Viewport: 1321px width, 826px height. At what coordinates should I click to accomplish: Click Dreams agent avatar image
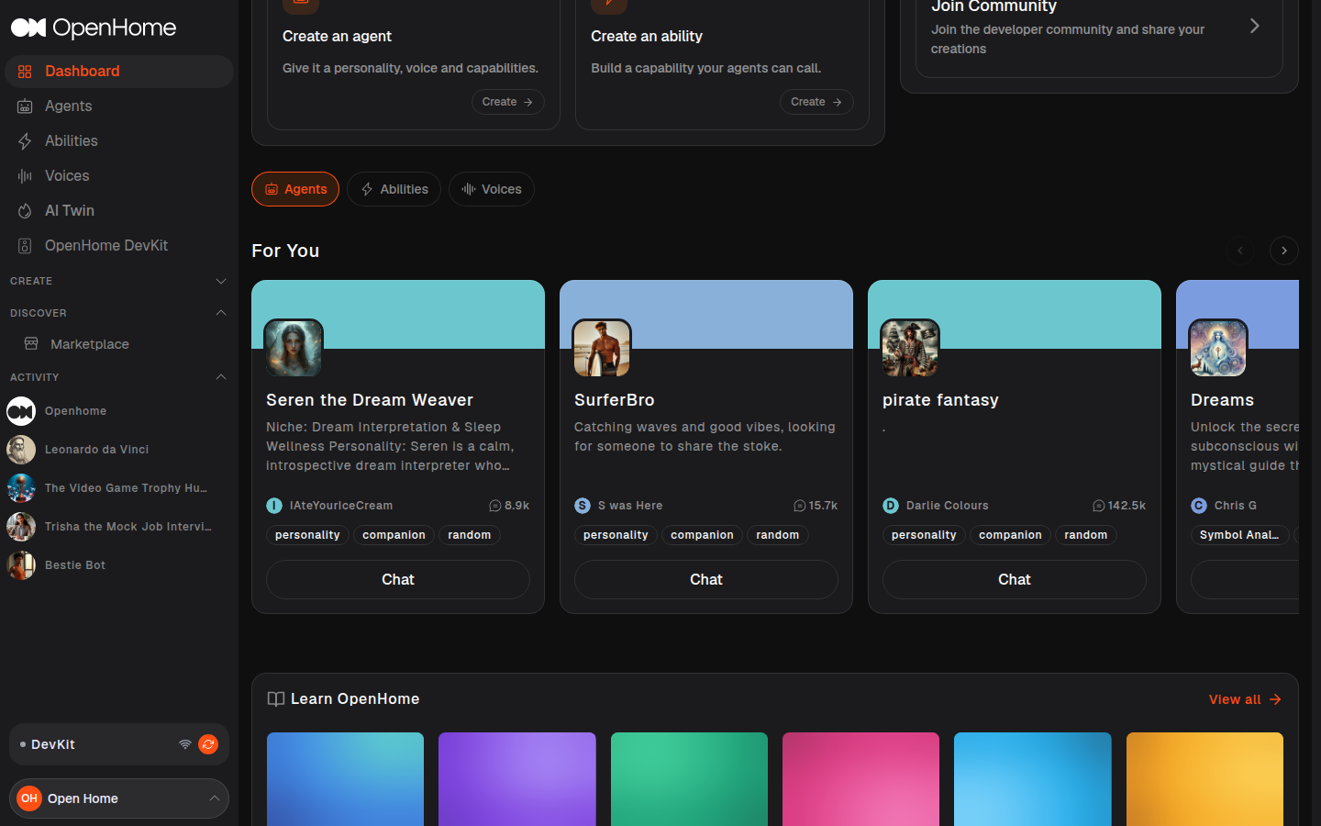[x=1218, y=349]
